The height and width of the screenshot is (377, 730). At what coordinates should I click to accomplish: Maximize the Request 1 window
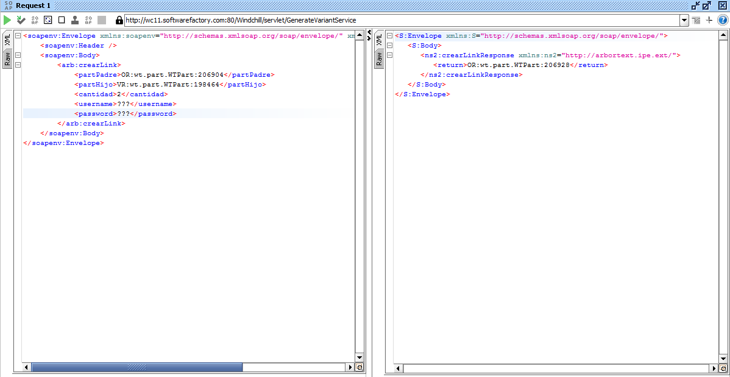tap(707, 5)
